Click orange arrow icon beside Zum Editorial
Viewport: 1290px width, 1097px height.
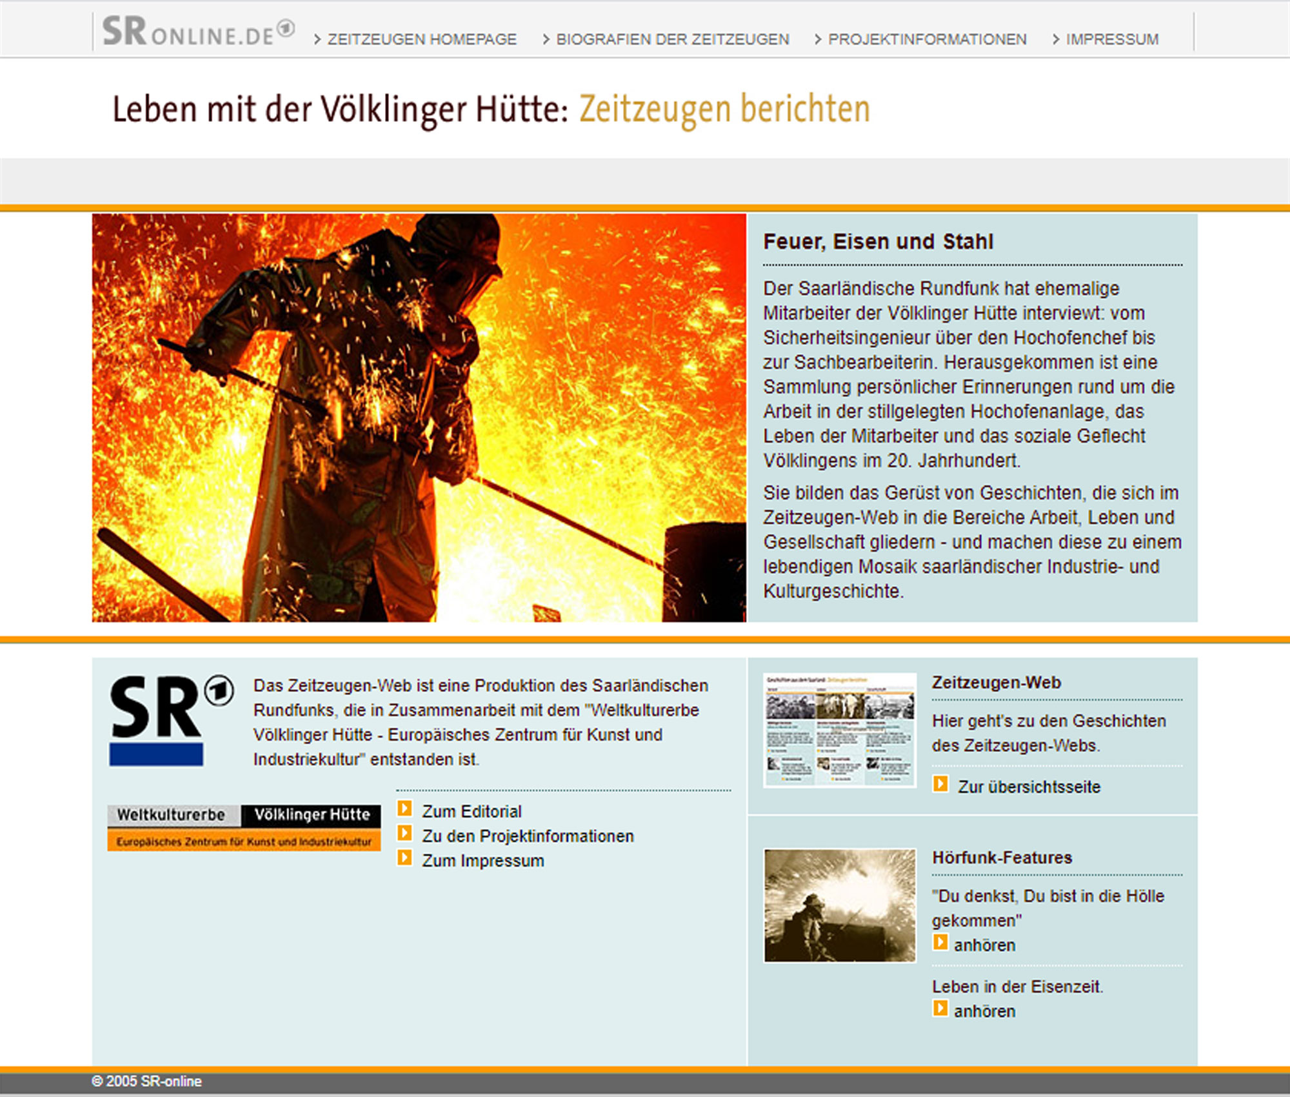(404, 809)
